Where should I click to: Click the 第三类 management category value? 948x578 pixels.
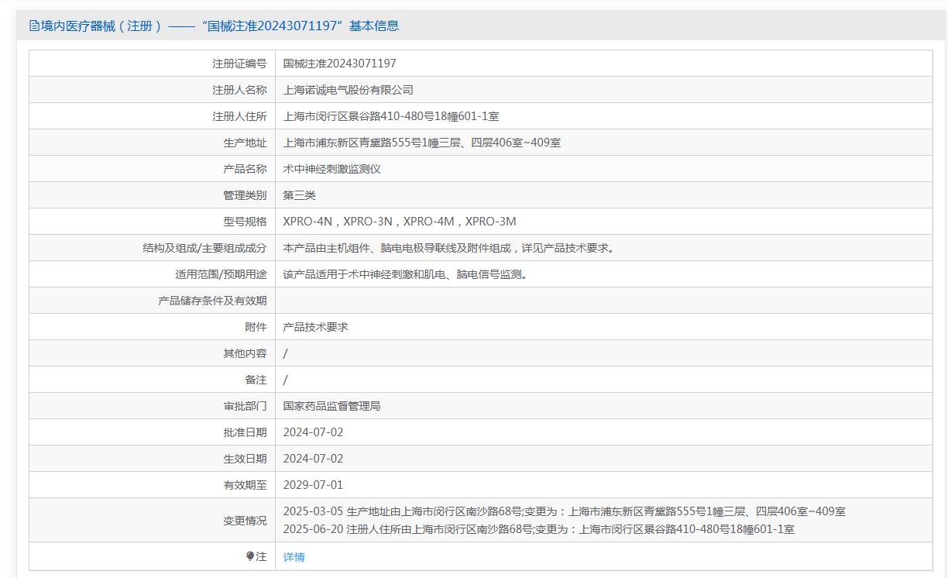300,195
